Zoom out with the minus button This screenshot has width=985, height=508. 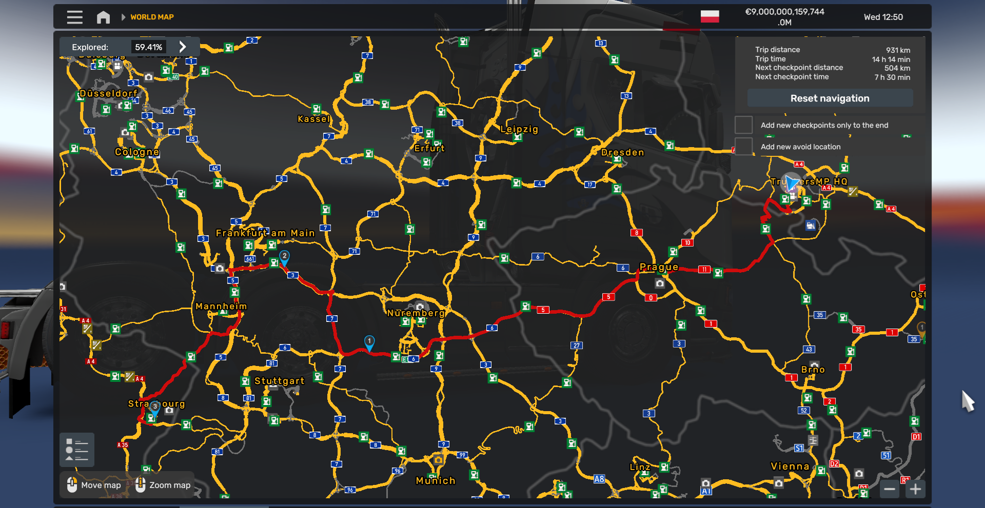pyautogui.click(x=890, y=490)
